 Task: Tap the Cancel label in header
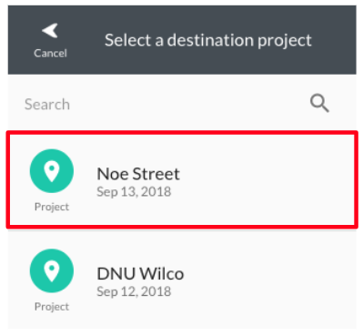click(50, 53)
